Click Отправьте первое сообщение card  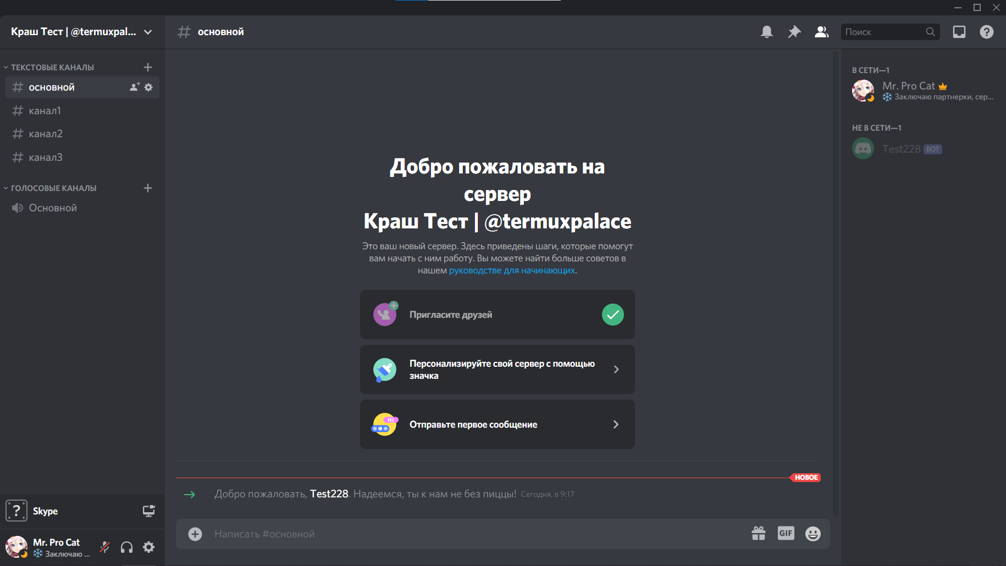pyautogui.click(x=498, y=424)
